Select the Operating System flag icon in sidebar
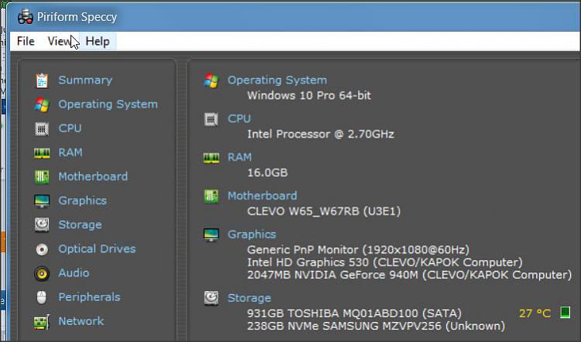The height and width of the screenshot is (342, 581). [42, 104]
